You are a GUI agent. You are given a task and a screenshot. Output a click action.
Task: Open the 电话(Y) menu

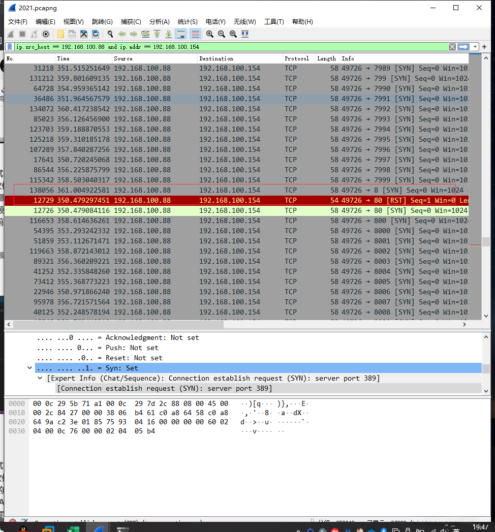[x=216, y=22]
